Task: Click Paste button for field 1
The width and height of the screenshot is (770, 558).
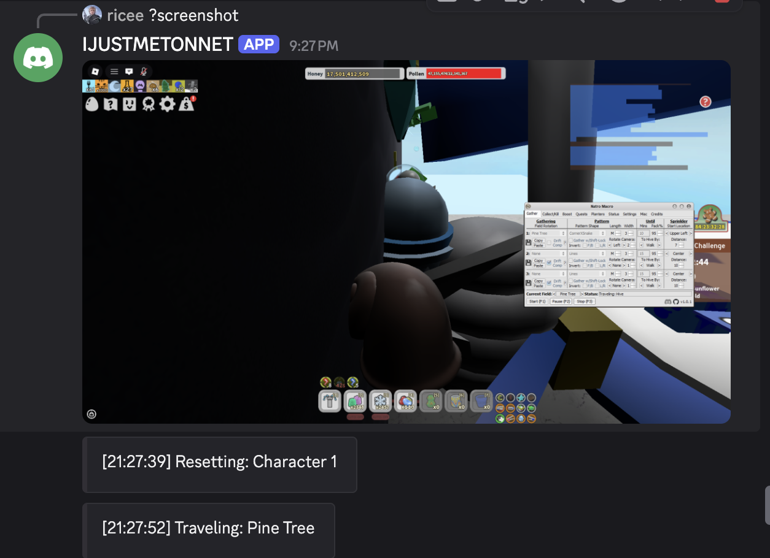Action: coord(539,245)
